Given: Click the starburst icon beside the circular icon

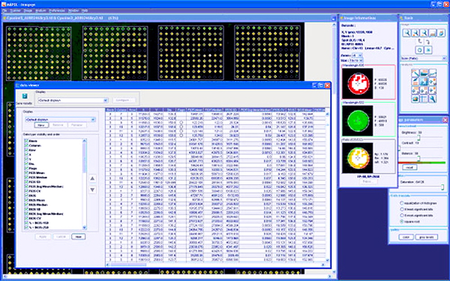Looking at the screenshot, I should (428, 50).
